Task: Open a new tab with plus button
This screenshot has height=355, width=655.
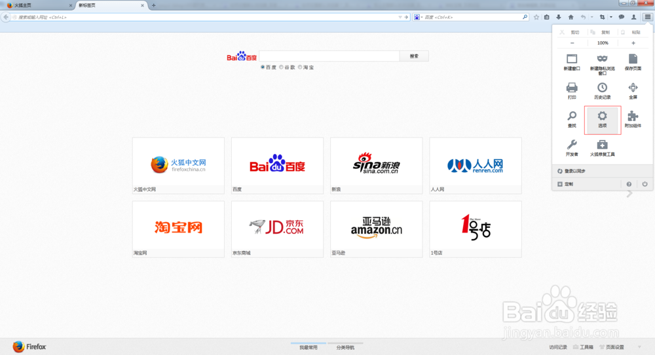Action: (x=154, y=5)
